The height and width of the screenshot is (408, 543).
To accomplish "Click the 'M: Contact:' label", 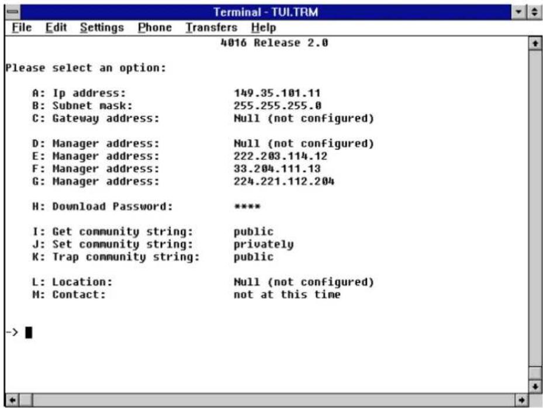I will [68, 295].
